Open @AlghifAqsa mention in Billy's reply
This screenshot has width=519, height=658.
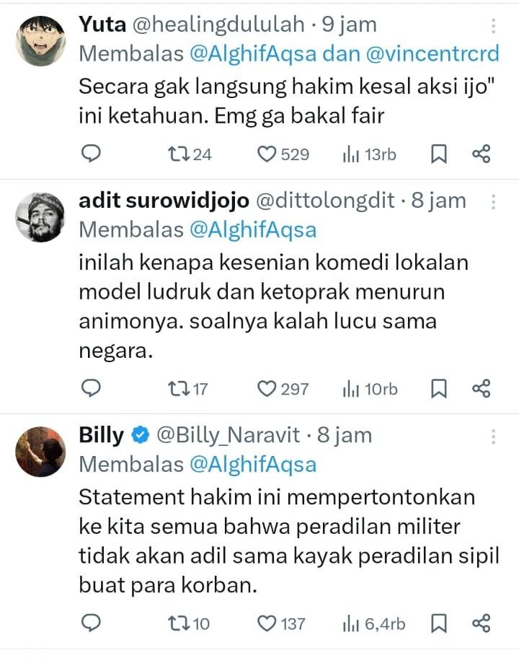click(x=253, y=465)
